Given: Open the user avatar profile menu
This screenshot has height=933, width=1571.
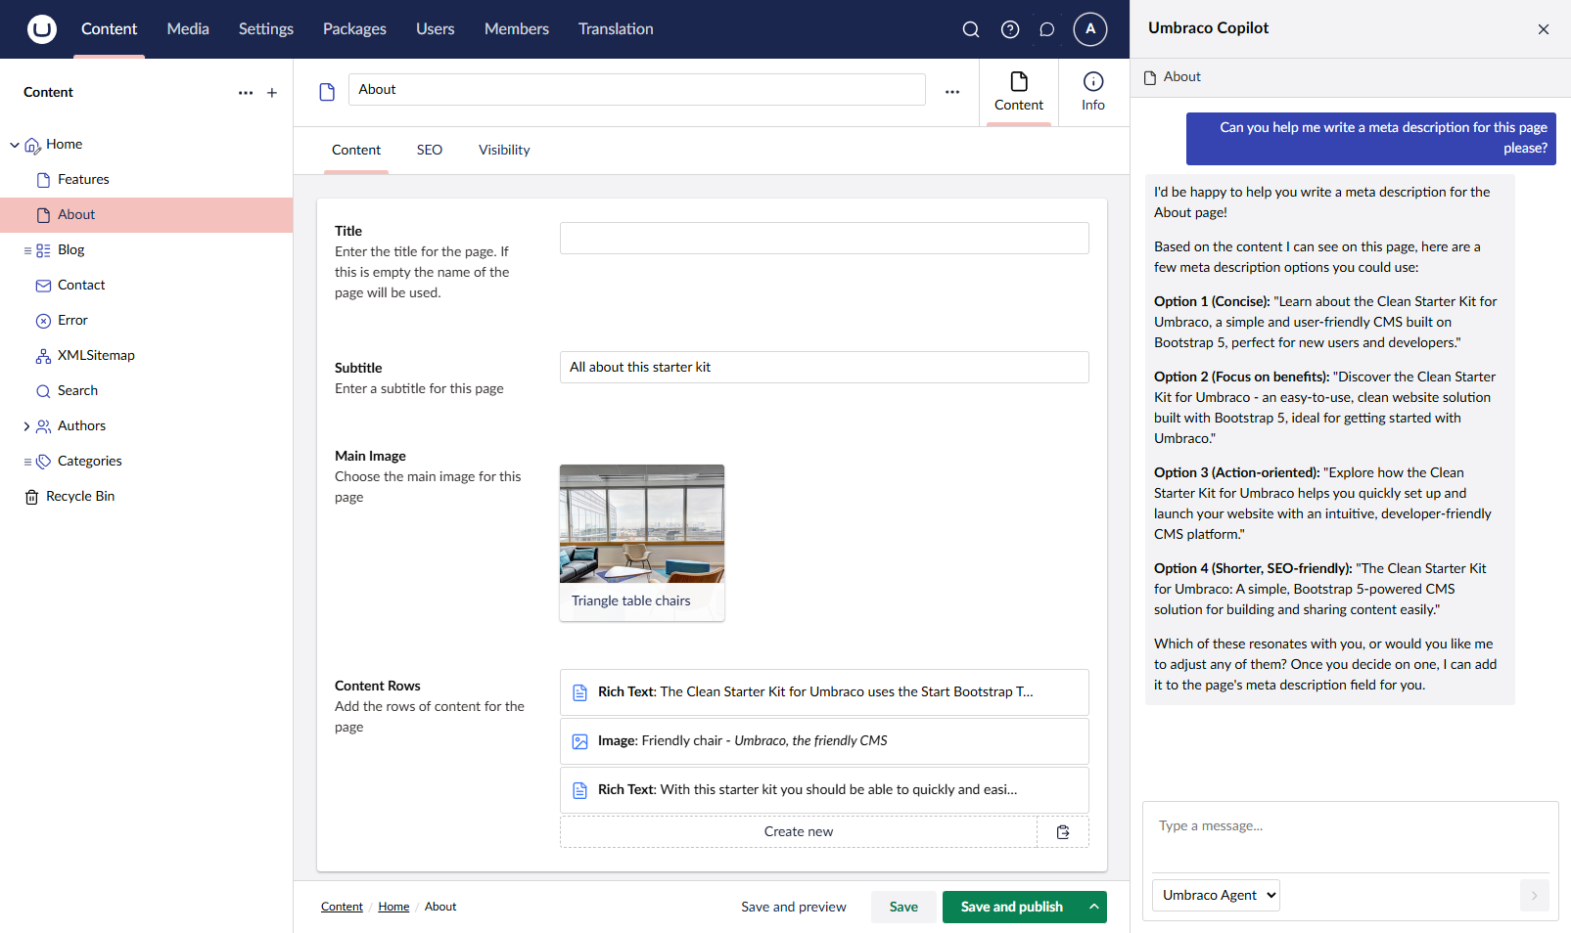Looking at the screenshot, I should pos(1089,29).
